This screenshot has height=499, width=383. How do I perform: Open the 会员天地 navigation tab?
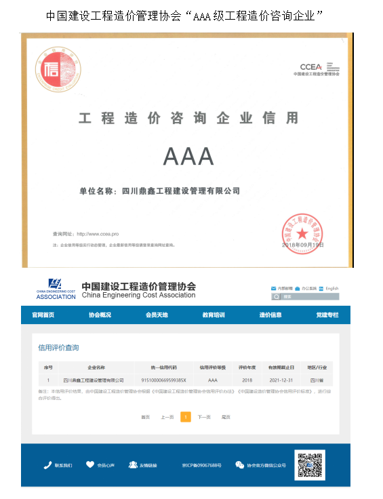[x=157, y=315]
